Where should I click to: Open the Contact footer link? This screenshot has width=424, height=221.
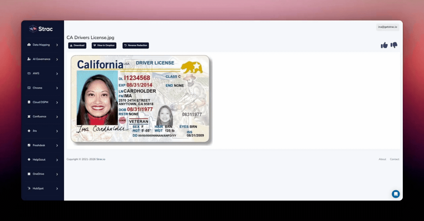coord(394,159)
